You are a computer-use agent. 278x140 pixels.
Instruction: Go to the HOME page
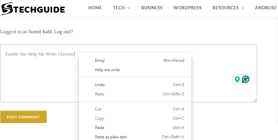95,8
